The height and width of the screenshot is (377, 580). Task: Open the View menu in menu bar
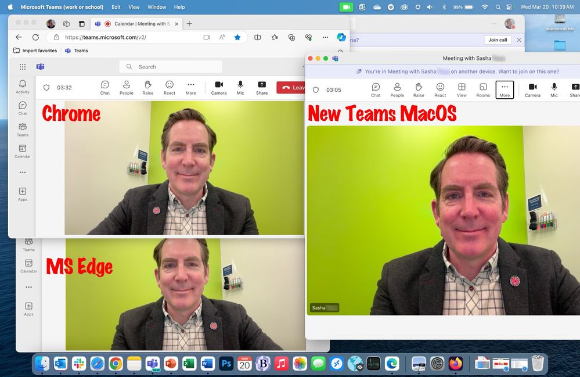[x=134, y=7]
